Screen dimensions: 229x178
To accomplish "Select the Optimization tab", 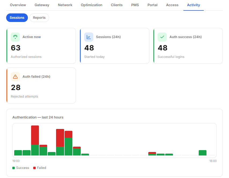I will [91, 5].
